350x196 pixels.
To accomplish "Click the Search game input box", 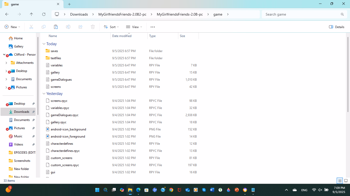I will 301,14.
